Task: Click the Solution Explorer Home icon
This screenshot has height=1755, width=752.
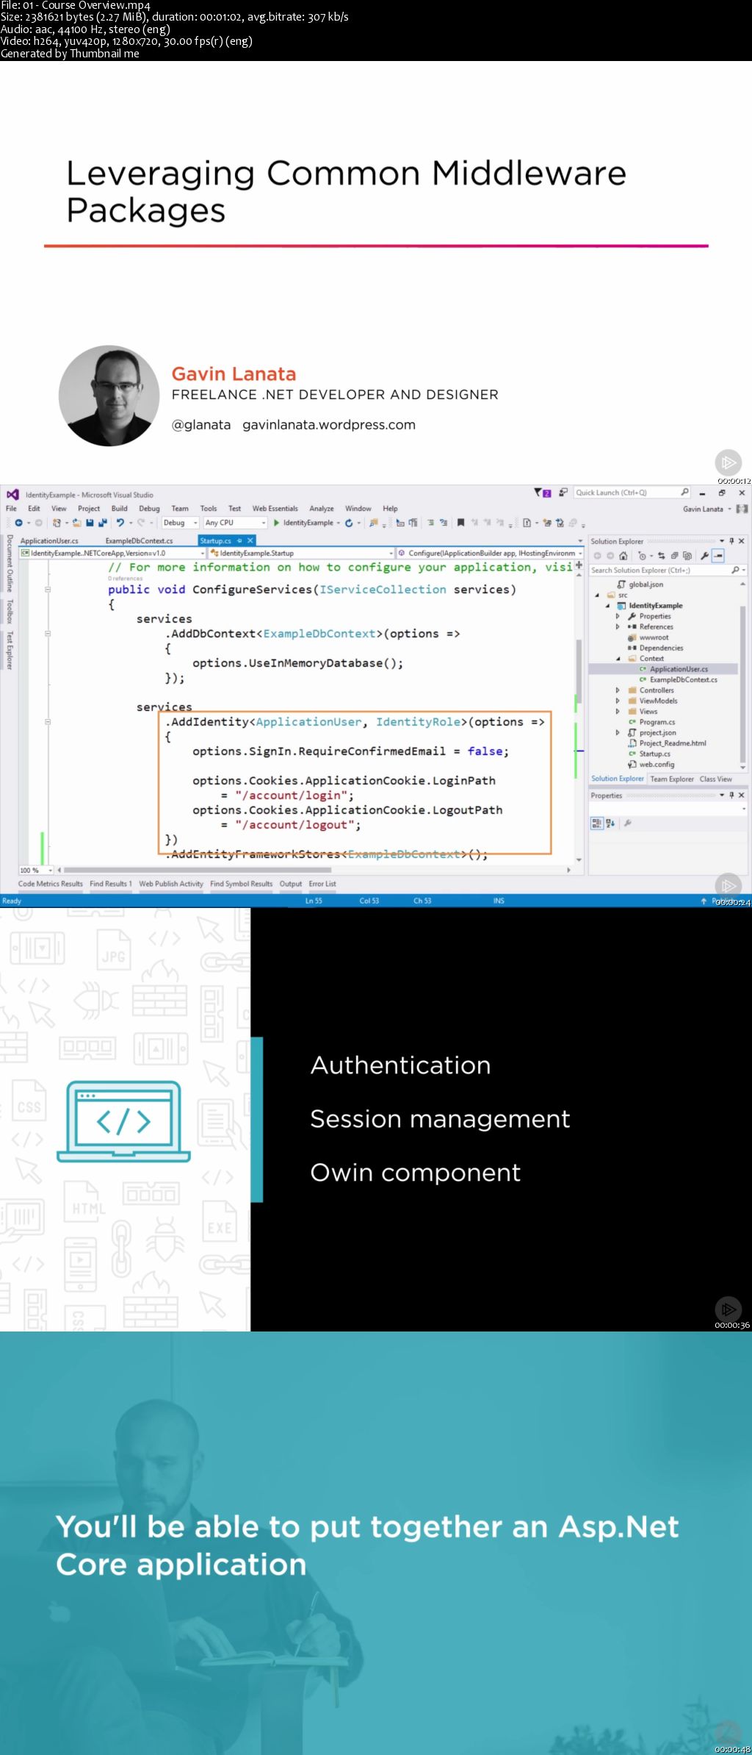Action: 623,556
